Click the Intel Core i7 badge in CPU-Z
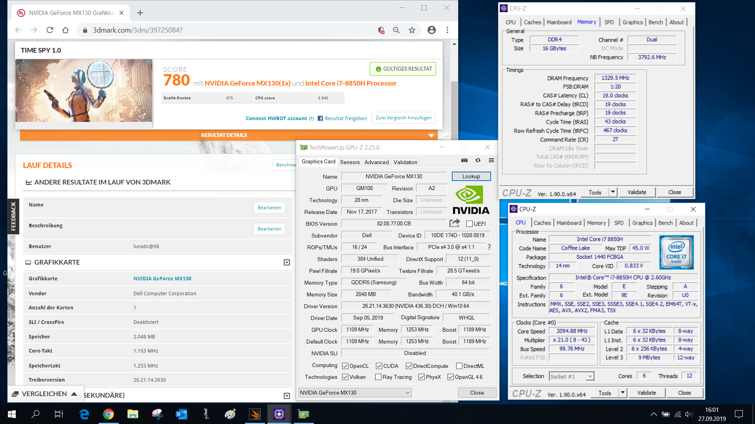 coord(676,252)
